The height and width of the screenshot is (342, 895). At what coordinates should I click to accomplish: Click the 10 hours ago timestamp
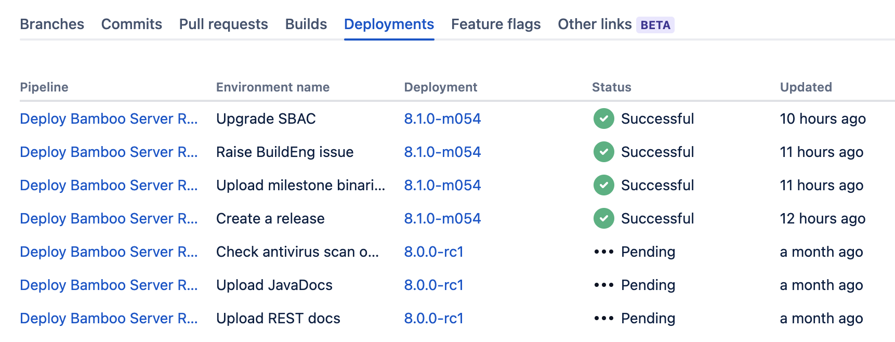click(823, 119)
